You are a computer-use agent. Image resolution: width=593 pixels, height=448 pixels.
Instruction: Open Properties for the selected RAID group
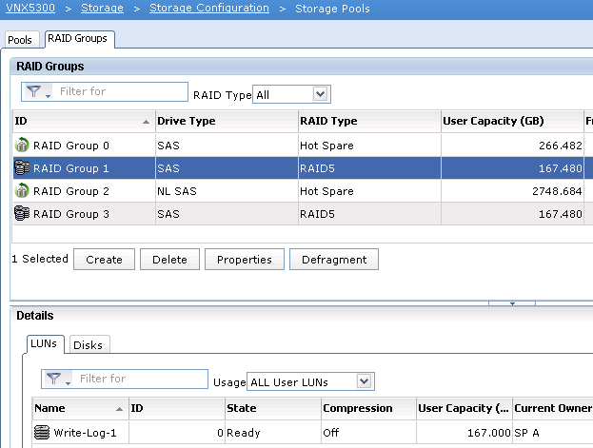[245, 260]
